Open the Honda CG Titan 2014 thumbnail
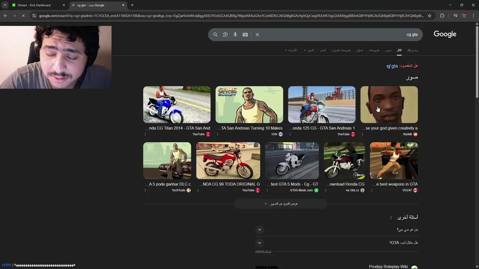479x269 pixels. point(177,105)
